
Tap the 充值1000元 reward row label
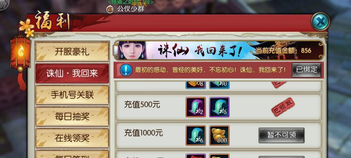[143, 133]
